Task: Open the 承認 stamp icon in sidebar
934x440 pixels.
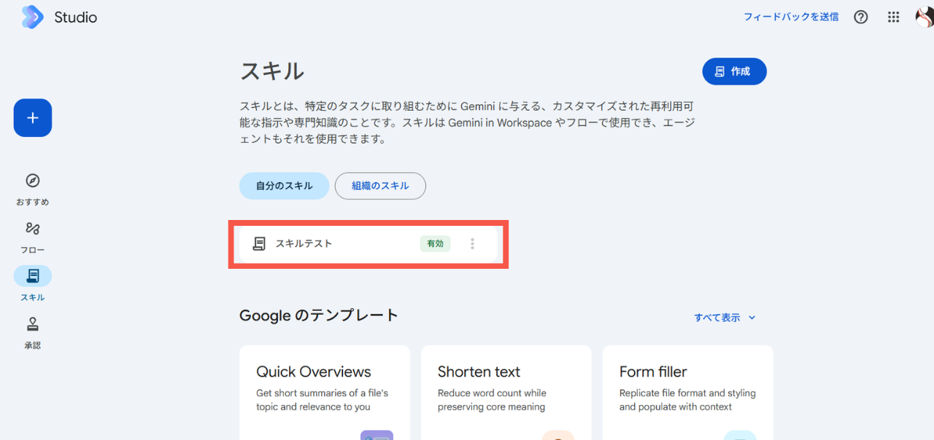Action: click(33, 324)
